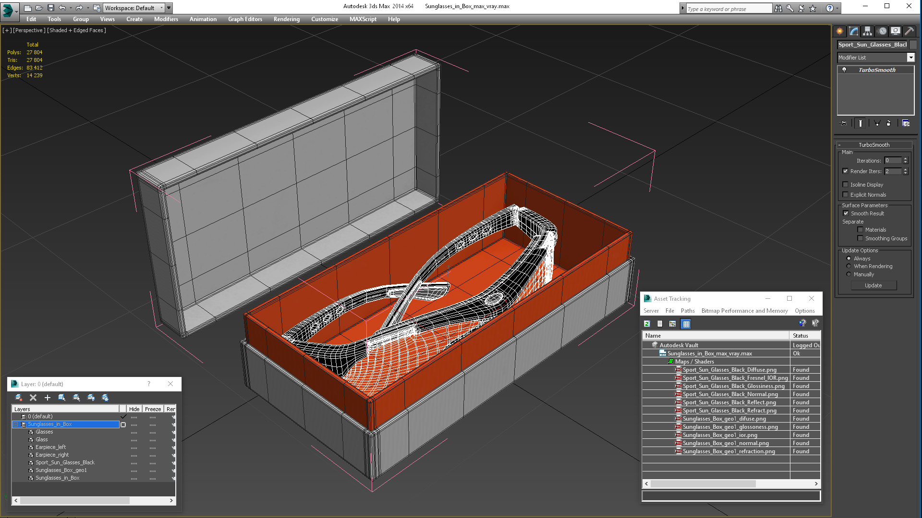The image size is (922, 518).
Task: Click binoculars search icon in title bar
Action: [778, 8]
